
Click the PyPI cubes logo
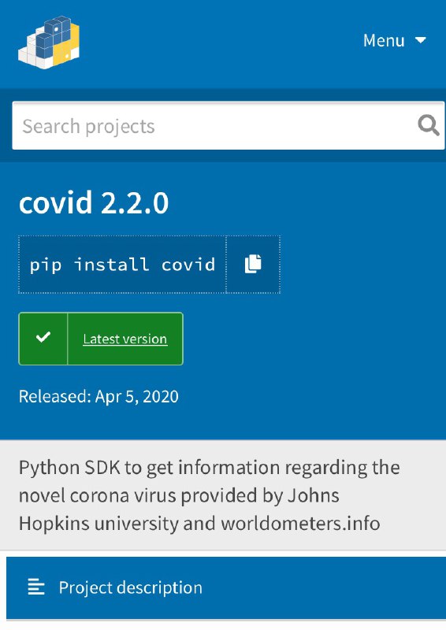point(49,43)
